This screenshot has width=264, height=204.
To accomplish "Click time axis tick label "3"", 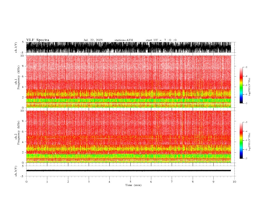I will click(89, 182).
